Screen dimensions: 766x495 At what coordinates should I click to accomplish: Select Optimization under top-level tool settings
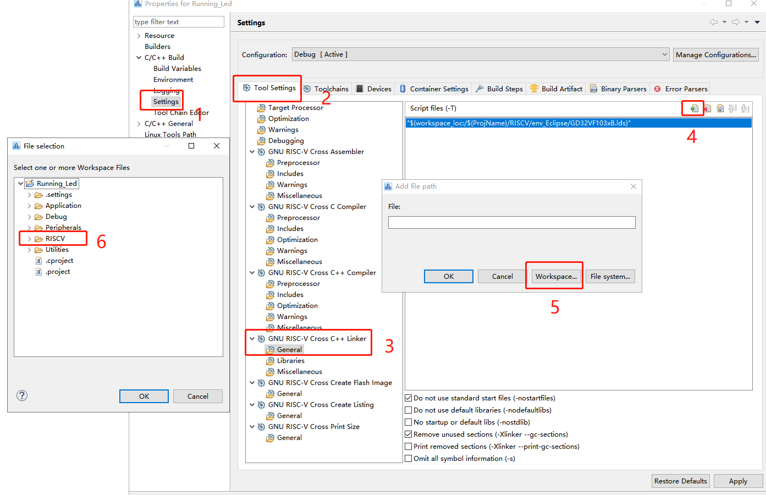coord(289,119)
